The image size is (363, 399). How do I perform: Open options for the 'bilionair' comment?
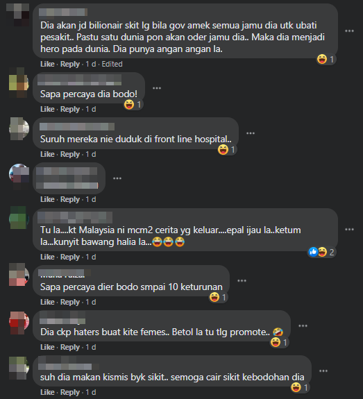pos(349,31)
